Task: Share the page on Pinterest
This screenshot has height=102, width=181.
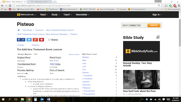Action: point(42,40)
